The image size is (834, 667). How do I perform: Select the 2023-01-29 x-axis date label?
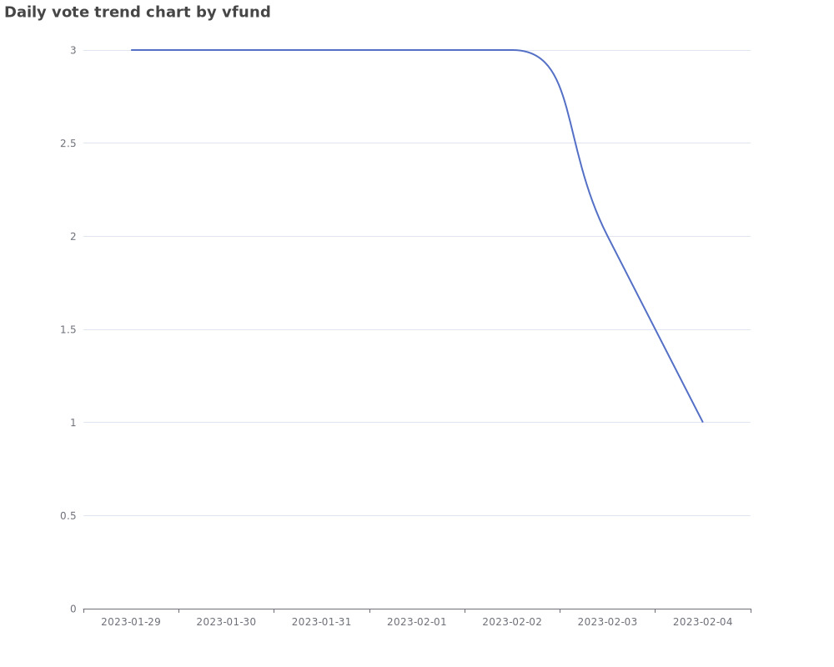point(131,622)
